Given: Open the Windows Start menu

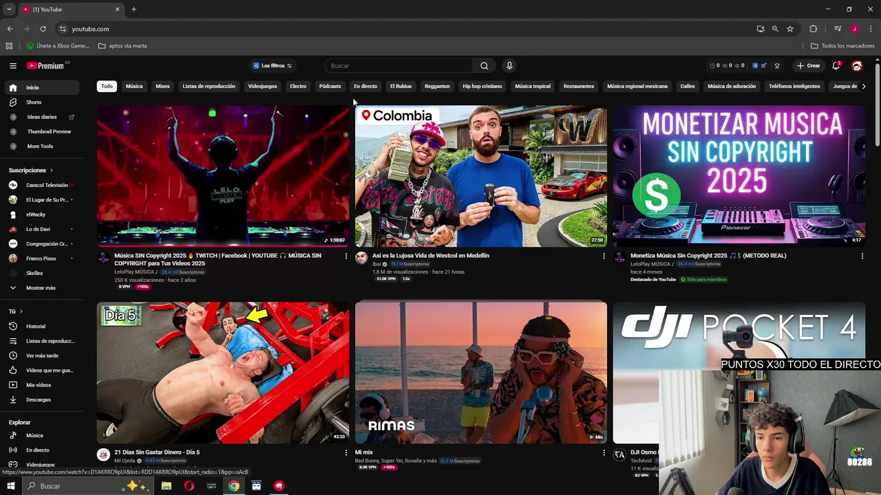Looking at the screenshot, I should (x=10, y=486).
